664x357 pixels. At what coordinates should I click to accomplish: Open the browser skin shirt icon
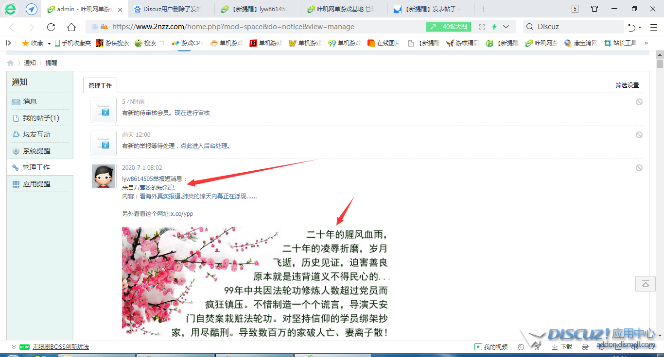pos(594,9)
